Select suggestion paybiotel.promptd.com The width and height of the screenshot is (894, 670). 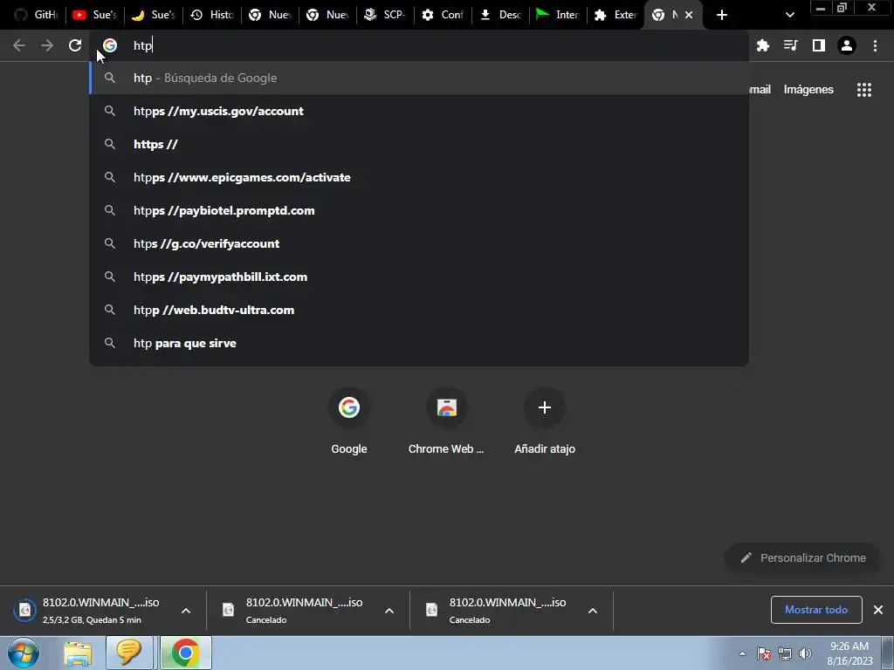tap(419, 210)
